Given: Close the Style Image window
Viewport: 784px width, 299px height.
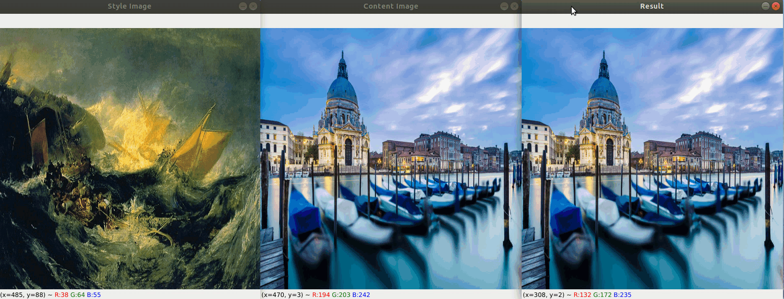Looking at the screenshot, I should click(253, 6).
